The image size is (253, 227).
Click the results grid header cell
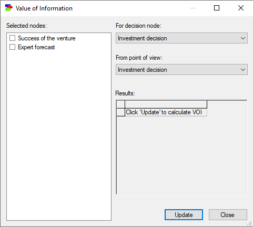click(x=166, y=104)
